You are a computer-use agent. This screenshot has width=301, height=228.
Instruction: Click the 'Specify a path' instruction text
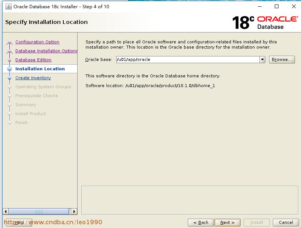pos(181,44)
